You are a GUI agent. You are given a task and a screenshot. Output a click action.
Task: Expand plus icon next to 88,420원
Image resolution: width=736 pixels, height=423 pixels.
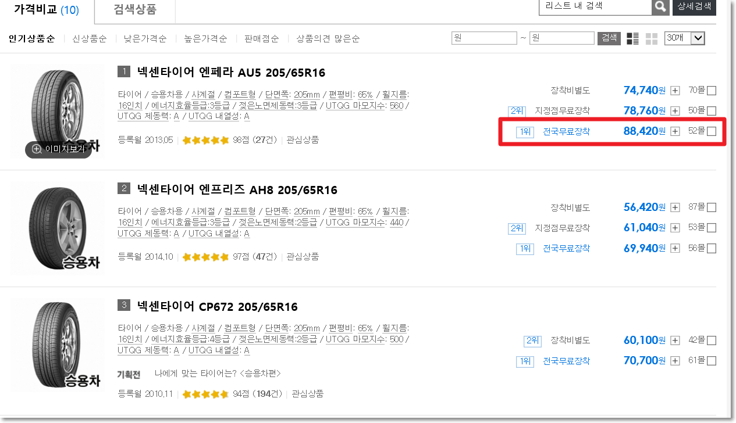(675, 131)
